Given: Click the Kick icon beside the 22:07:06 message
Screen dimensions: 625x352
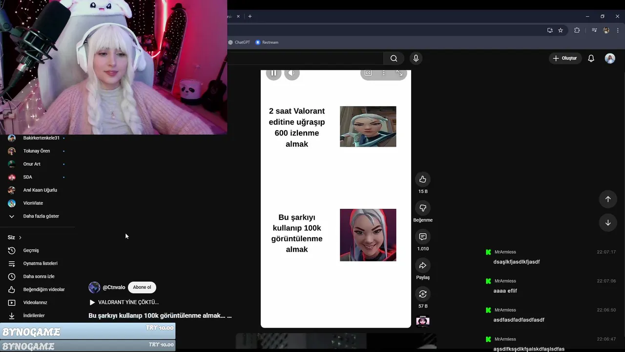Looking at the screenshot, I should point(488,281).
